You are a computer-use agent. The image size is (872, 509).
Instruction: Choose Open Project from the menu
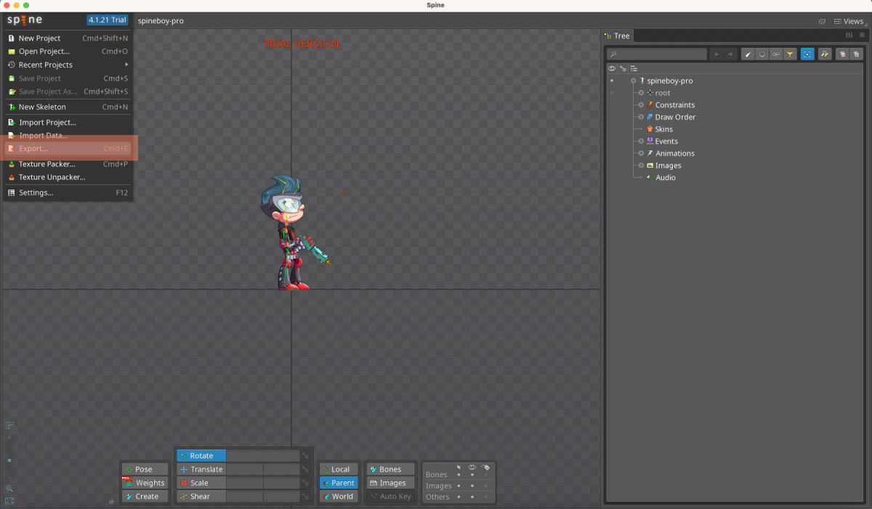[68, 52]
